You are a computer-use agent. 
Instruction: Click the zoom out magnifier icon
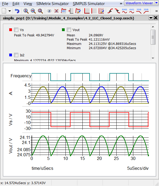(x=33, y=11)
